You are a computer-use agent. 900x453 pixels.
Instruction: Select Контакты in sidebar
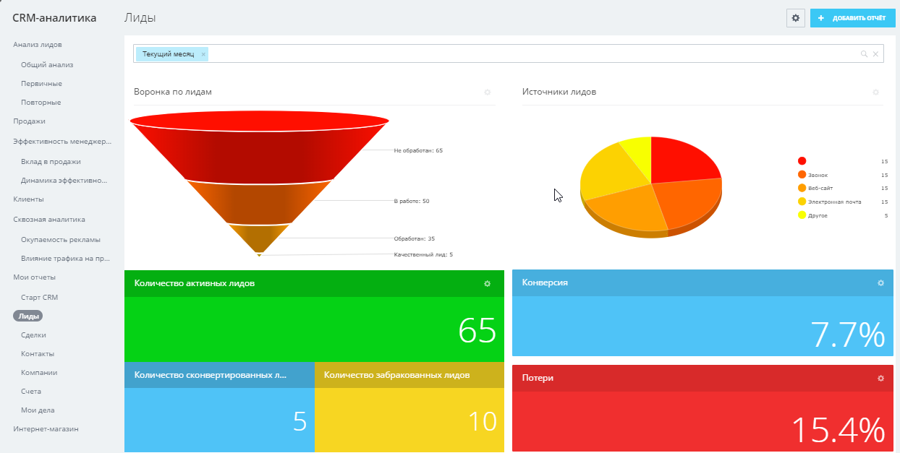click(38, 354)
